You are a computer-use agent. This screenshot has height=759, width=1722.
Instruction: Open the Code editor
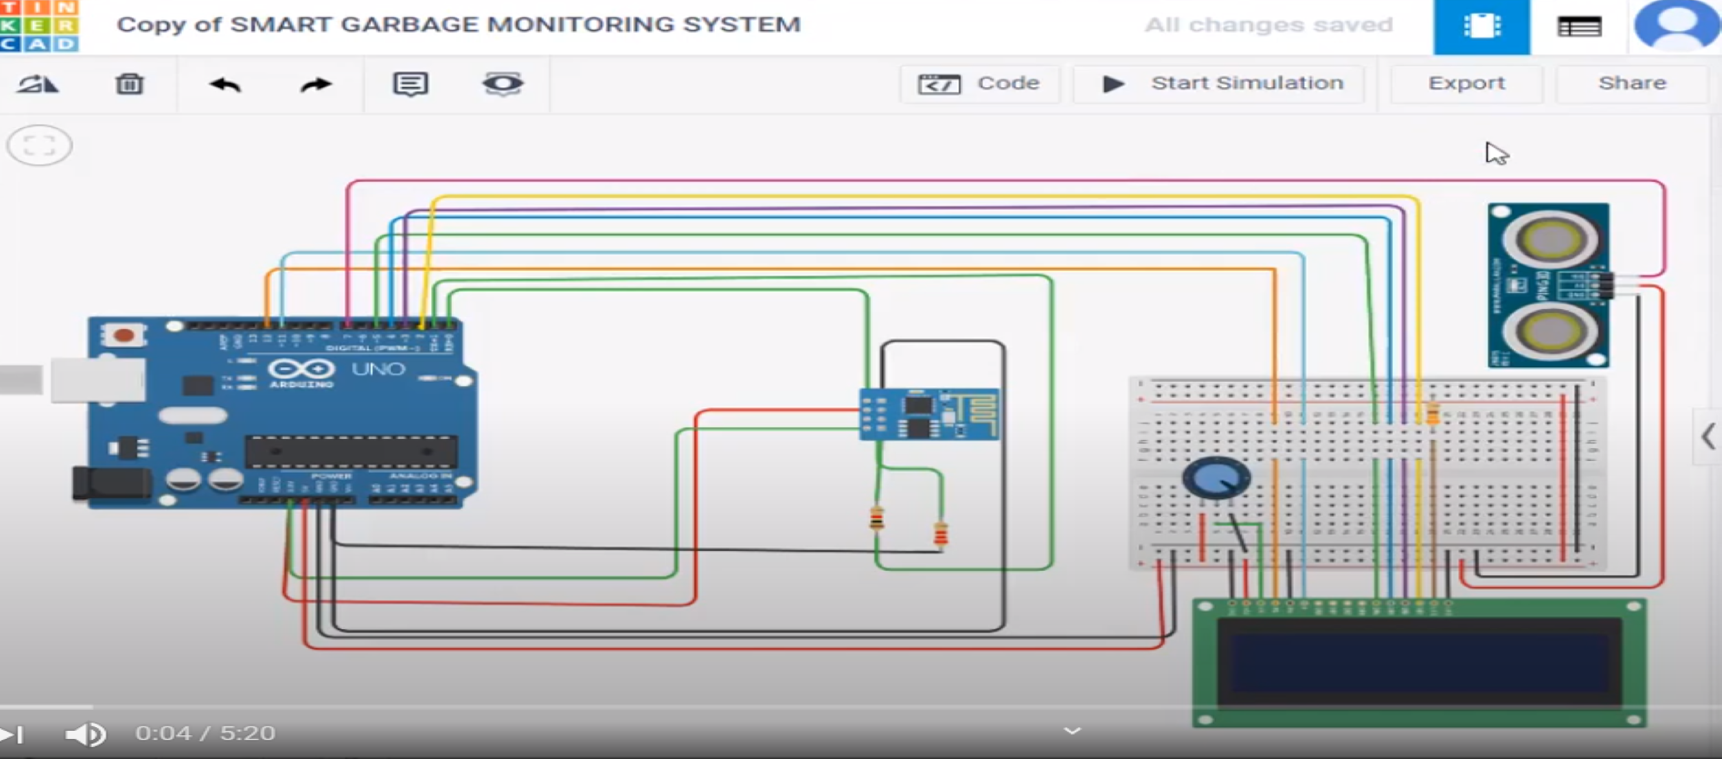pyautogui.click(x=979, y=84)
